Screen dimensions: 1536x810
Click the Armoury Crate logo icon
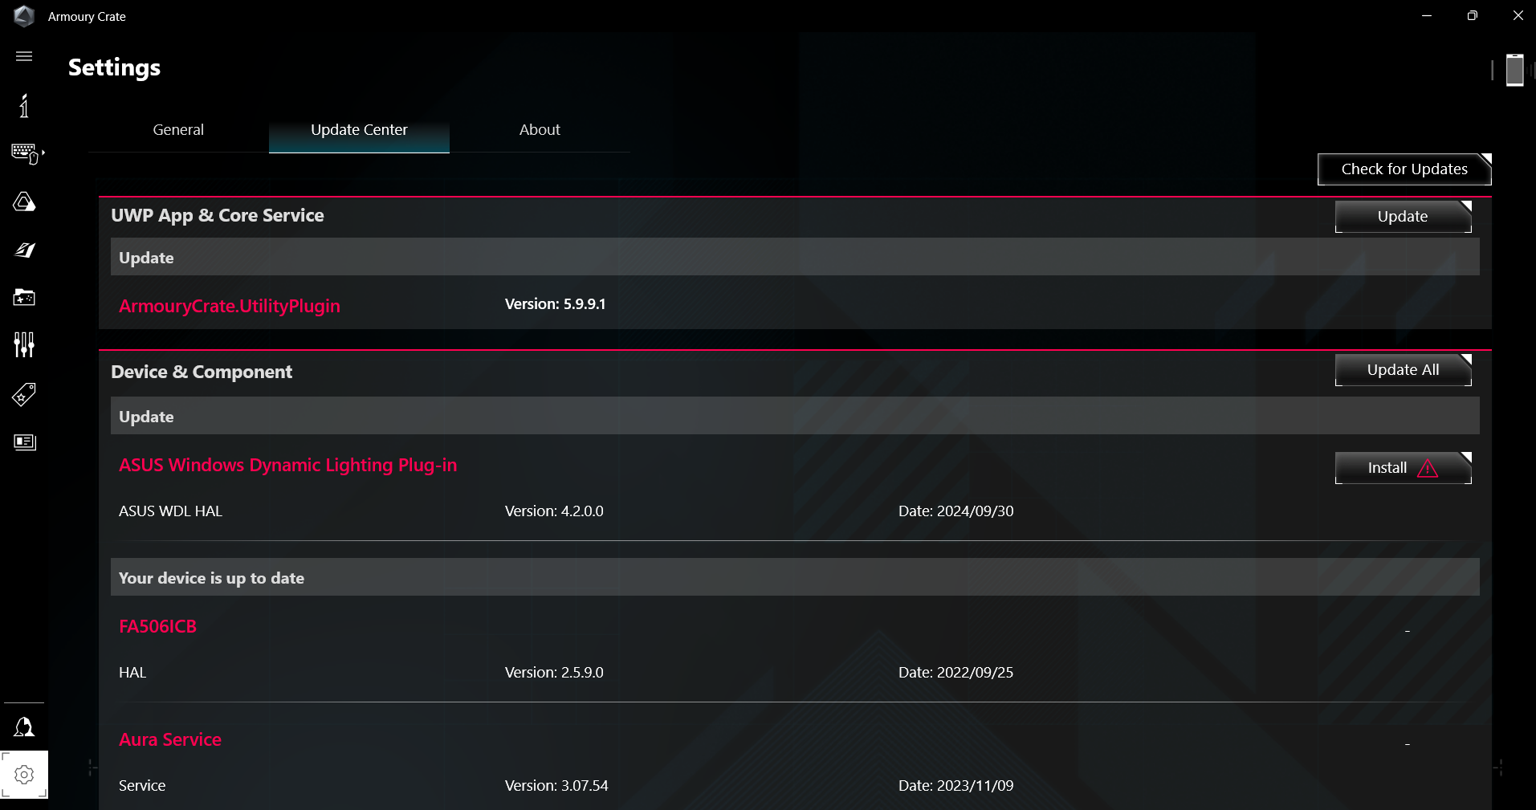click(x=24, y=16)
